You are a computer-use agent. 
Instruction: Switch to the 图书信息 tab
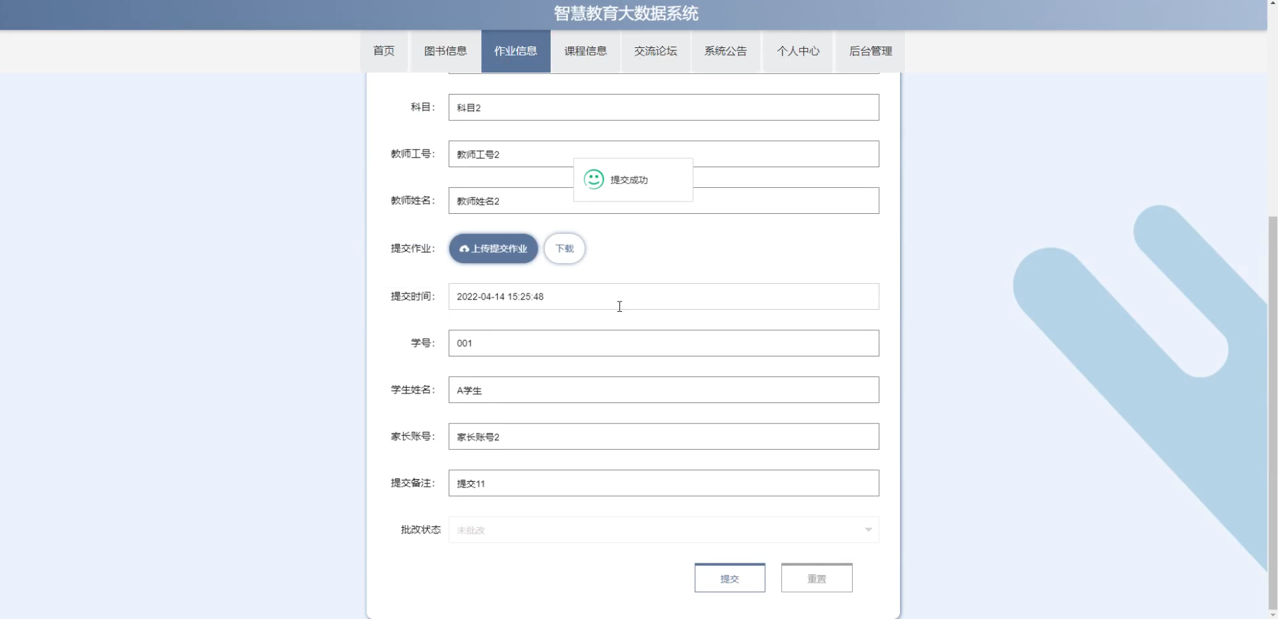445,51
